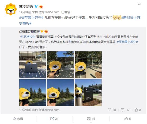Open the comments tab showing 15
This screenshot has height=124, width=147.
click(91, 119)
